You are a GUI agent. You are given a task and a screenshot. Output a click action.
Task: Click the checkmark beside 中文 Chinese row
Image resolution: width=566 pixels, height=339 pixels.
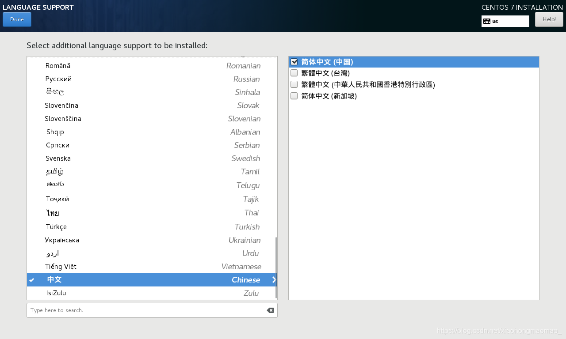pyautogui.click(x=32, y=280)
